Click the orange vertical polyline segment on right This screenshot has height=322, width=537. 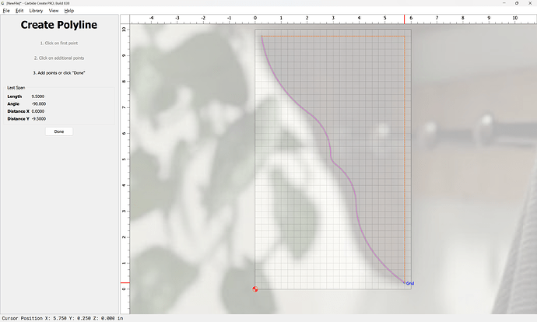[405, 156]
